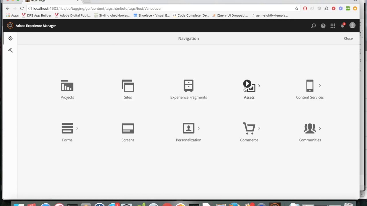Open the AEM search magnifier
This screenshot has height=206, width=367.
313,26
